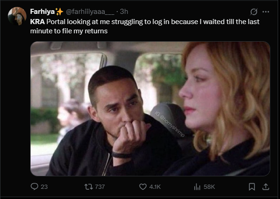
Task: Click the repost arrows icon
Action: (x=88, y=187)
